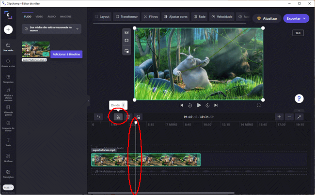Toggle fullscreen preview mode
The image size is (315, 195).
[x=259, y=105]
